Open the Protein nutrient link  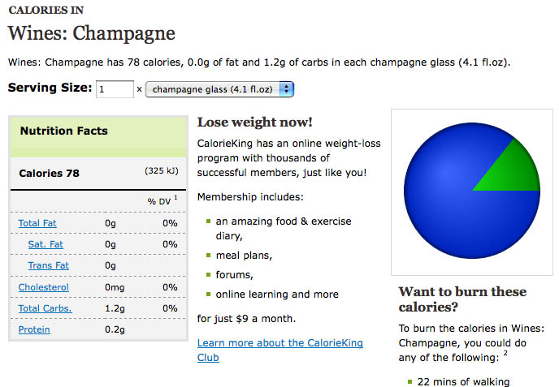(34, 329)
